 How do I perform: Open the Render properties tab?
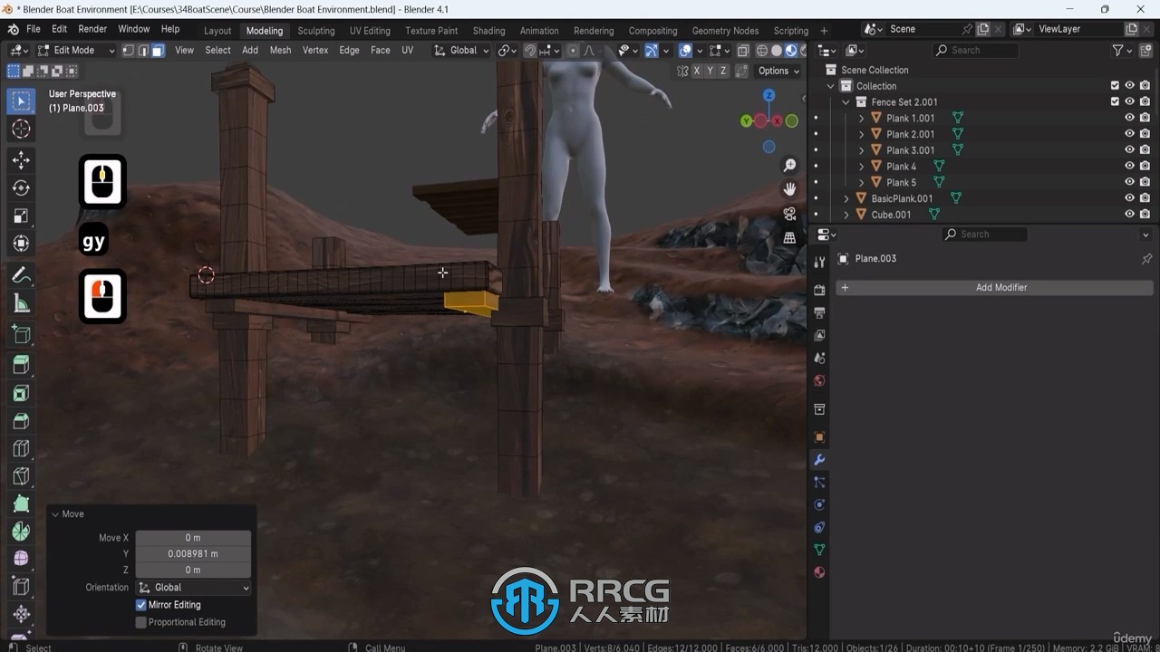pos(819,290)
